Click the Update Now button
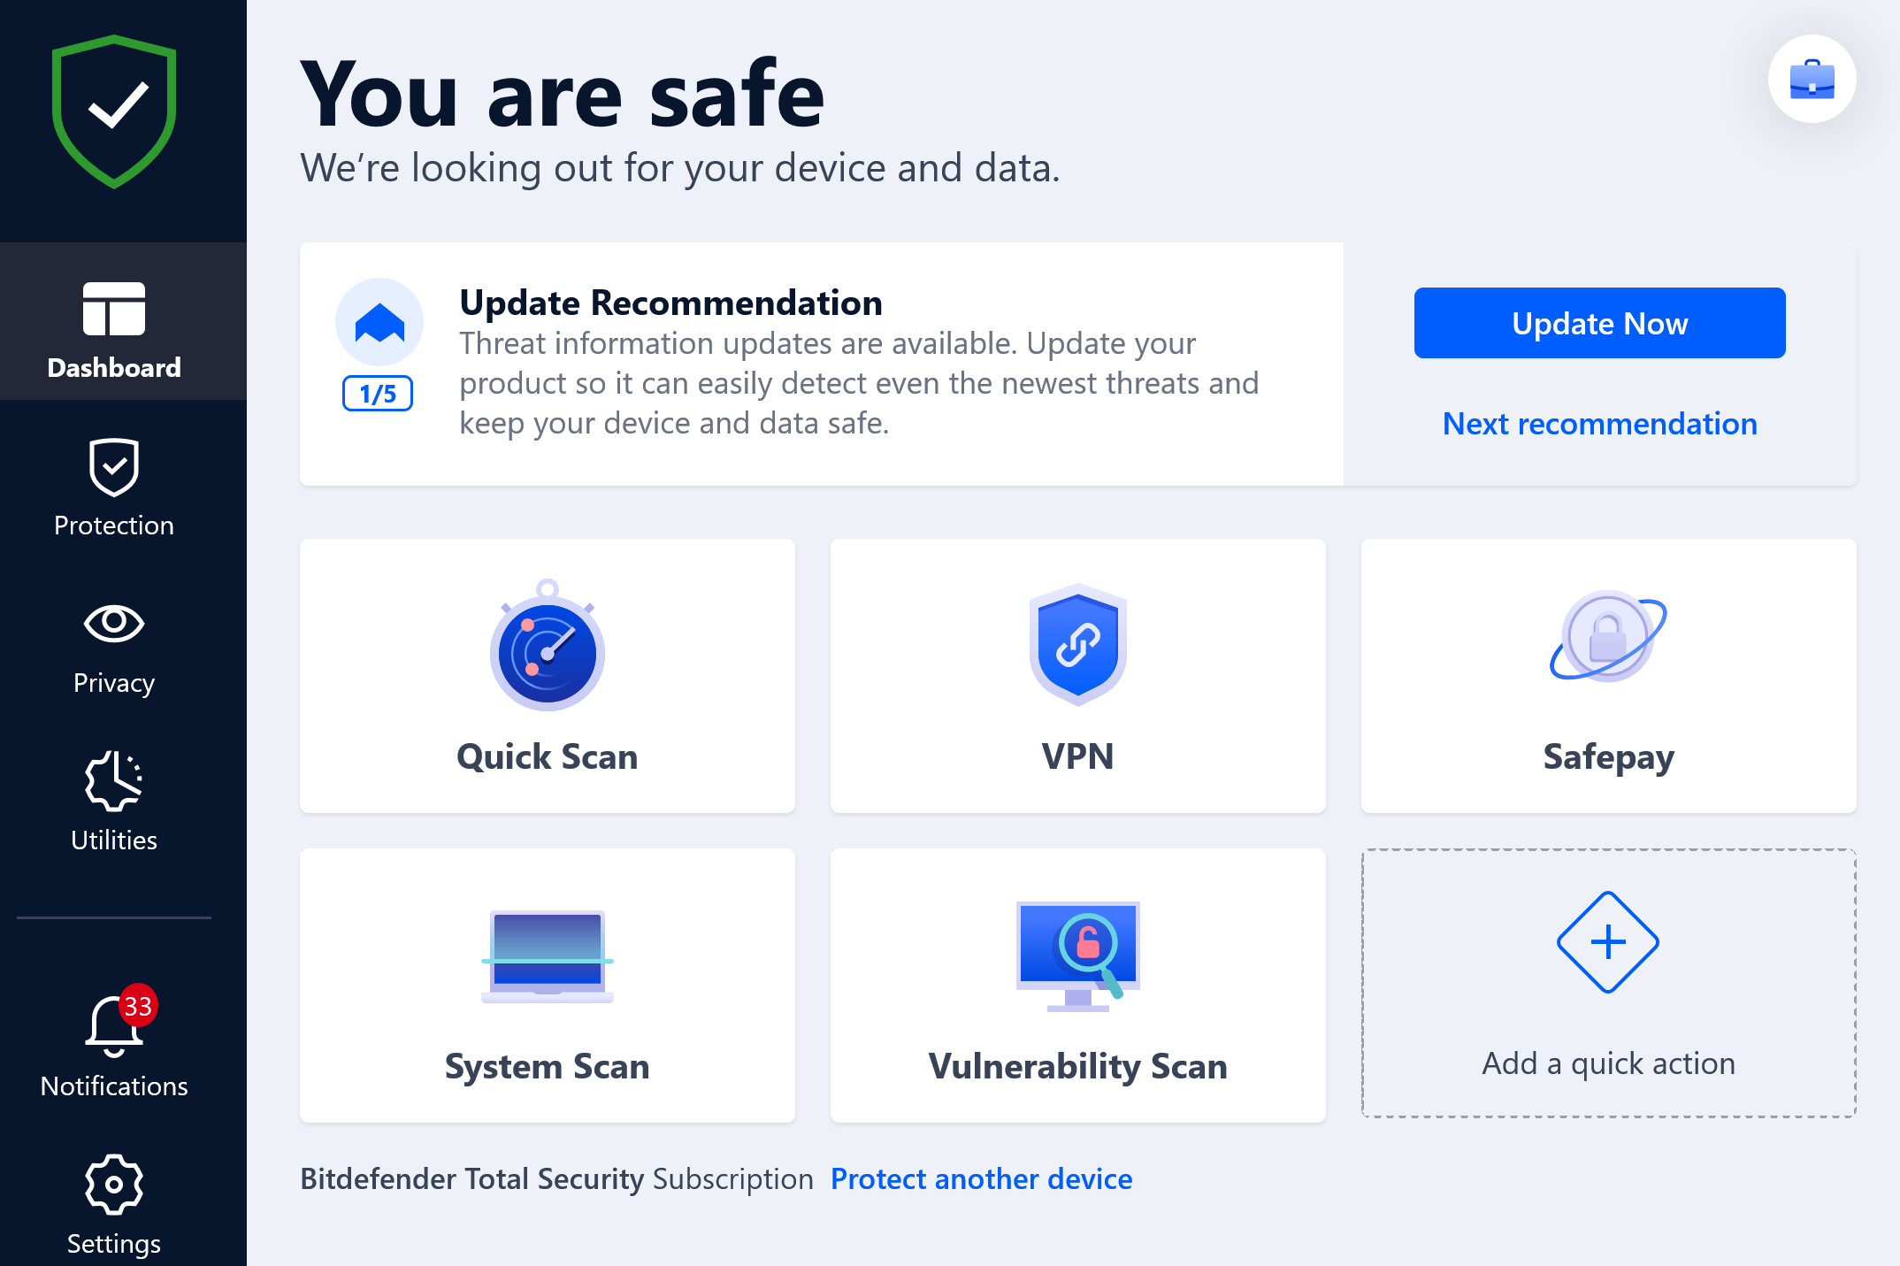1900x1266 pixels. (x=1599, y=323)
